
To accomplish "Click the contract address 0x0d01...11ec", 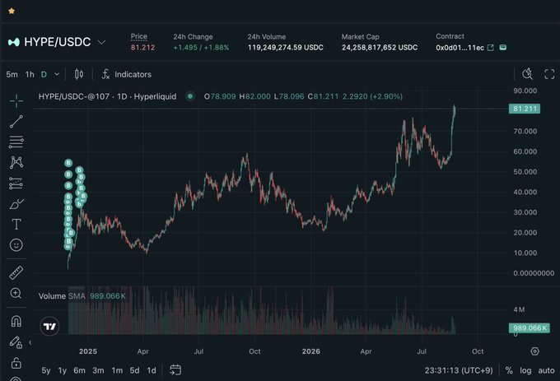I will (460, 48).
